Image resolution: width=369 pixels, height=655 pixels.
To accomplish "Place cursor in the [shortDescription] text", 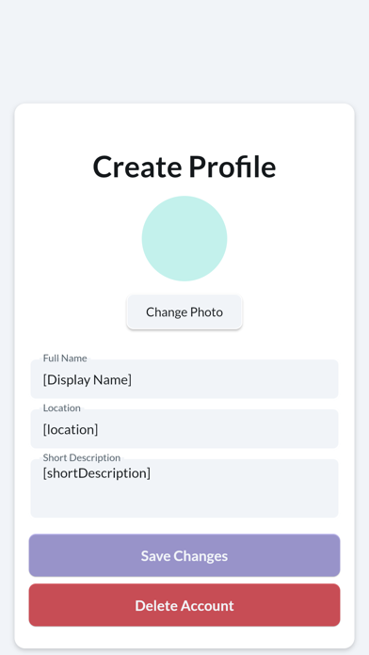I will pos(97,473).
